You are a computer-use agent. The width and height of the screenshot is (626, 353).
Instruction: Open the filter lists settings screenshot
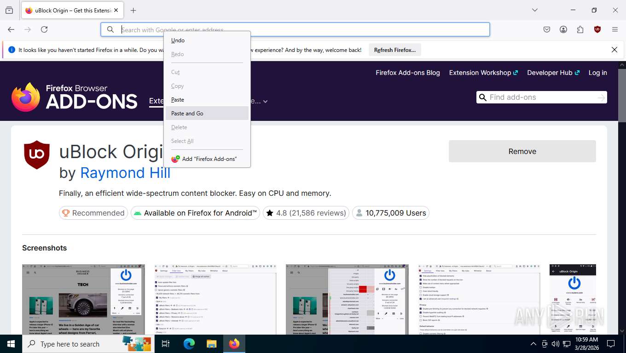(x=215, y=299)
